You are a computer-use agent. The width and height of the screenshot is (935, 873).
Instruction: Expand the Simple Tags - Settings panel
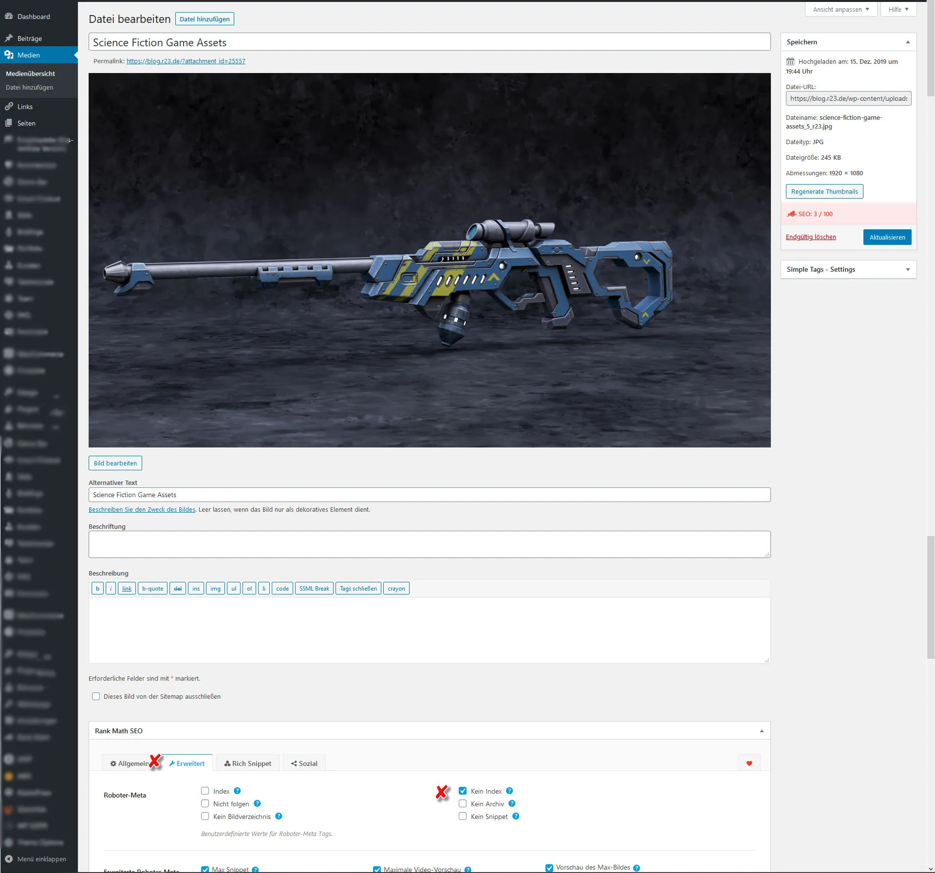(x=908, y=269)
